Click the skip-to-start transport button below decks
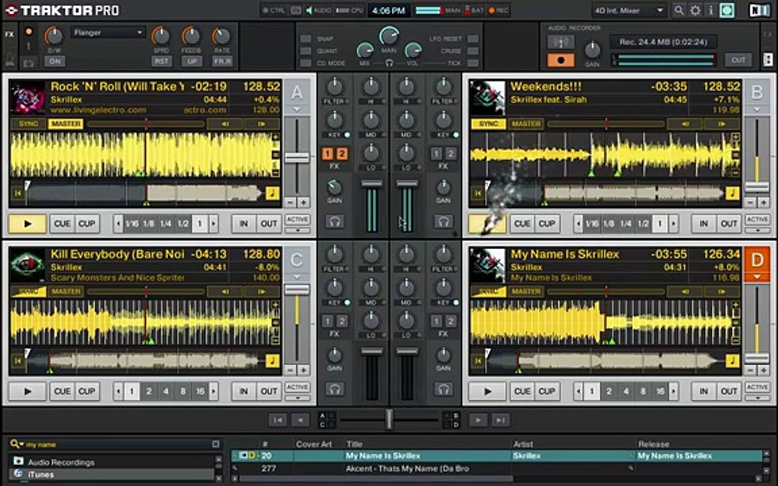The height and width of the screenshot is (486, 778). tap(278, 420)
